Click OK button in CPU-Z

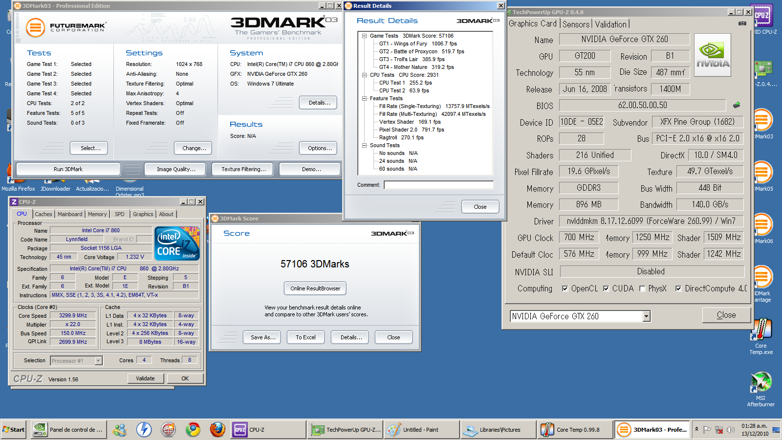(x=185, y=378)
